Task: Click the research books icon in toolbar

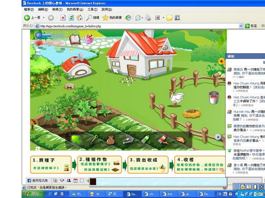Action: pos(177,18)
